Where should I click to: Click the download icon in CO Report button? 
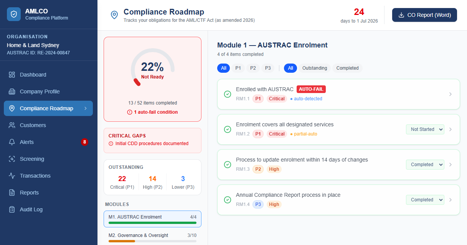click(x=401, y=15)
